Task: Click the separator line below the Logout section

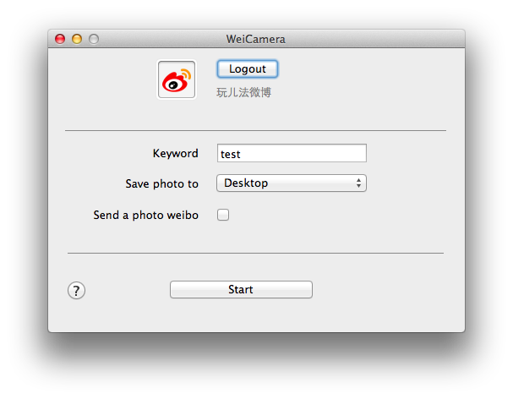Action: [255, 130]
